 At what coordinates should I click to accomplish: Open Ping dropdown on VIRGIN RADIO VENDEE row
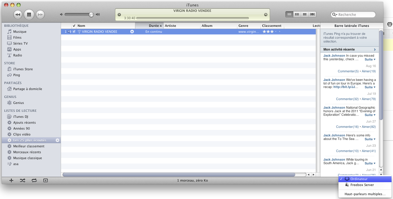(x=132, y=32)
